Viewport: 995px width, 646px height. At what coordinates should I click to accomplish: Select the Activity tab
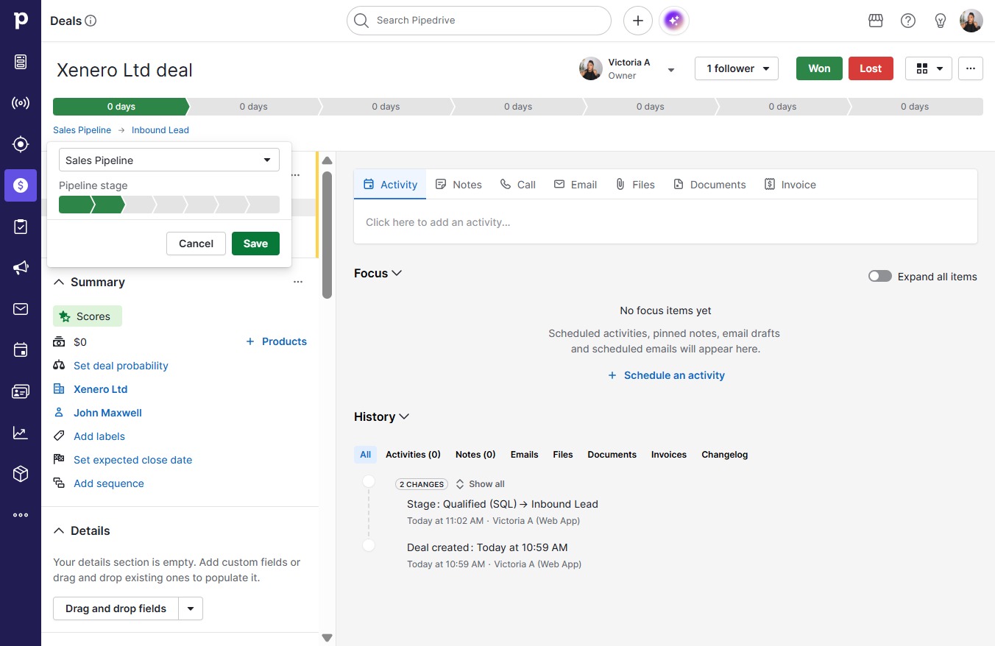(390, 185)
